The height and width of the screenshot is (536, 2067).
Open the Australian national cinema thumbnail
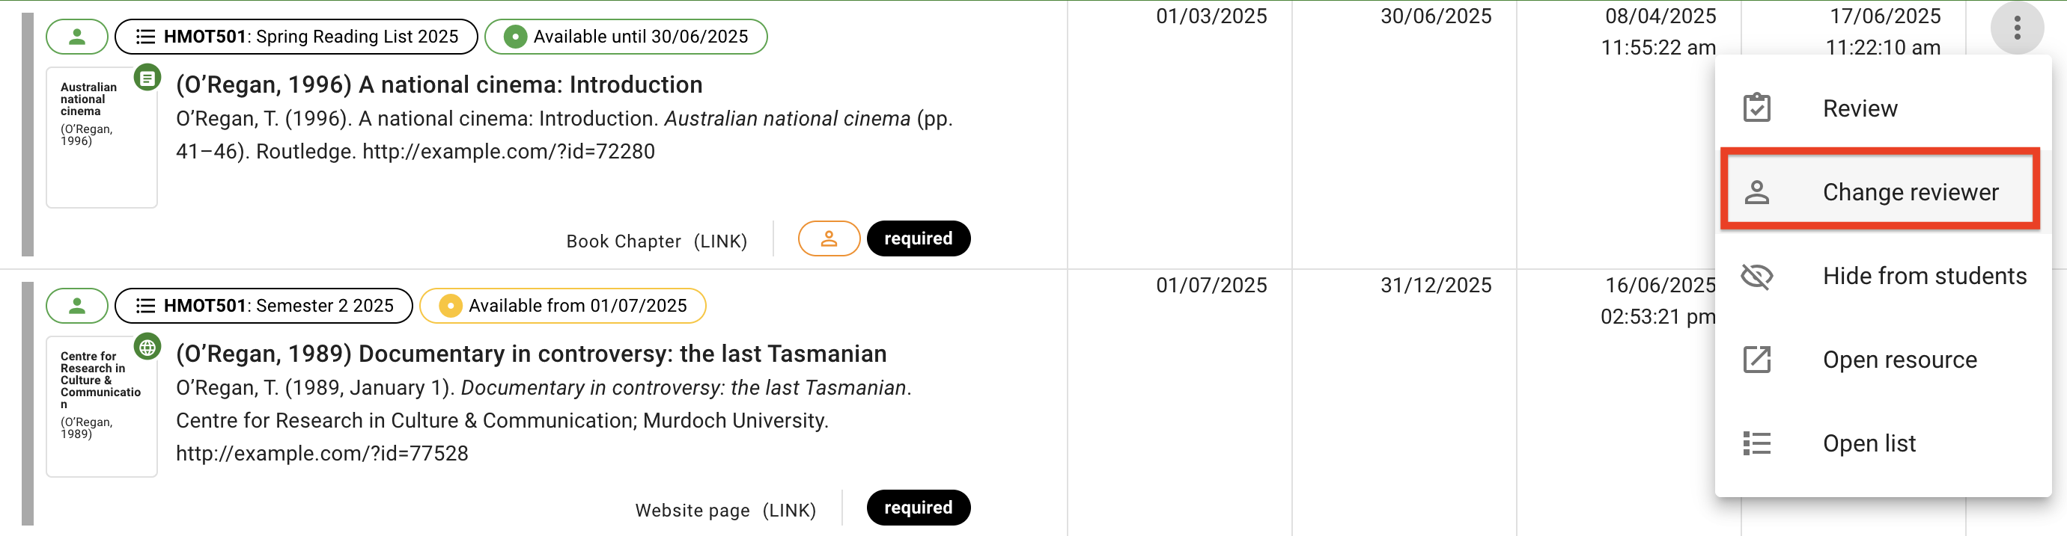[x=101, y=136]
